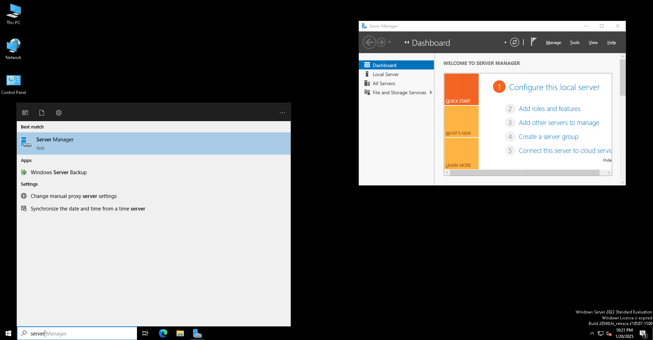Open the Manage menu
The height and width of the screenshot is (340, 653).
tap(553, 43)
